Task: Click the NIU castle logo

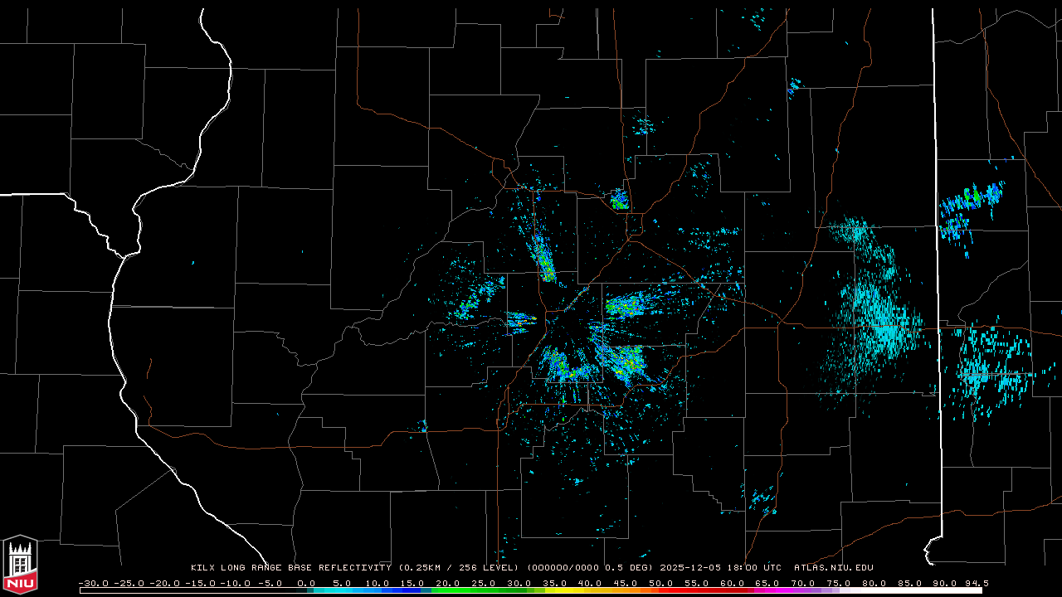Action: point(20,565)
